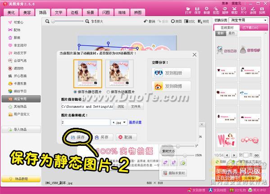
Task: Switch to the 边框 (Border) tab
Action: (75, 13)
